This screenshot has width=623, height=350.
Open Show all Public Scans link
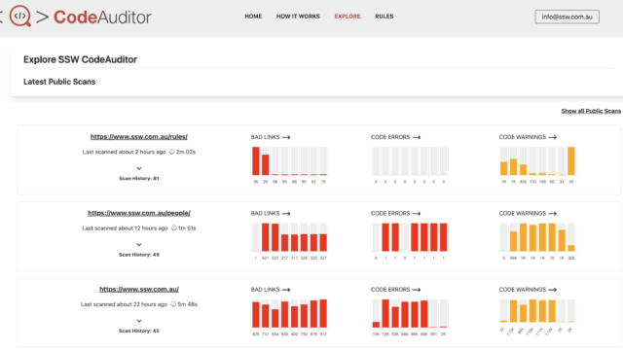coord(591,111)
